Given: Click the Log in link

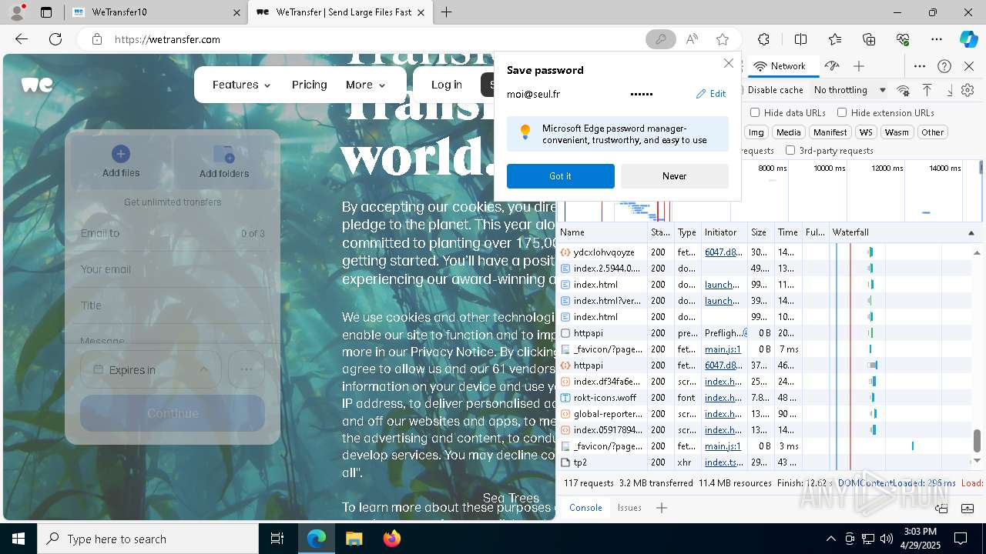Looking at the screenshot, I should [x=447, y=85].
